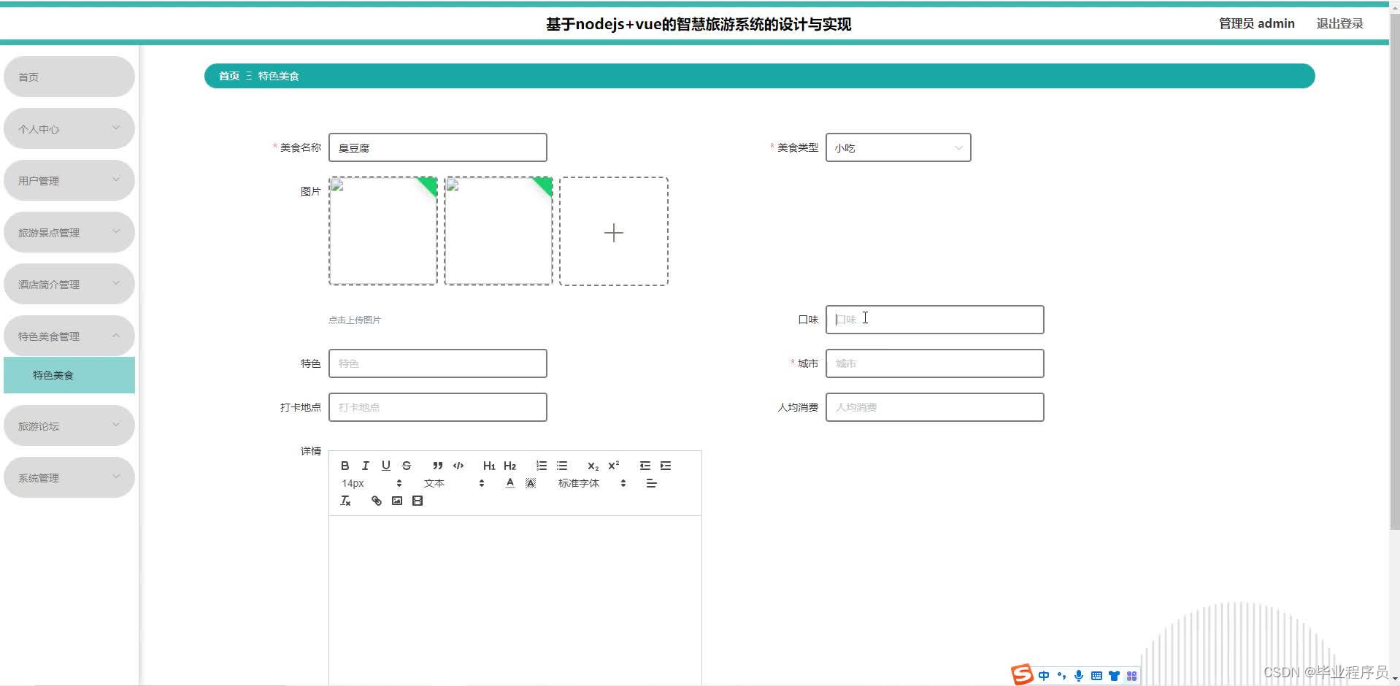Insert a blockquote in editor
Image resolution: width=1400 pixels, height=686 pixels.
coord(437,466)
